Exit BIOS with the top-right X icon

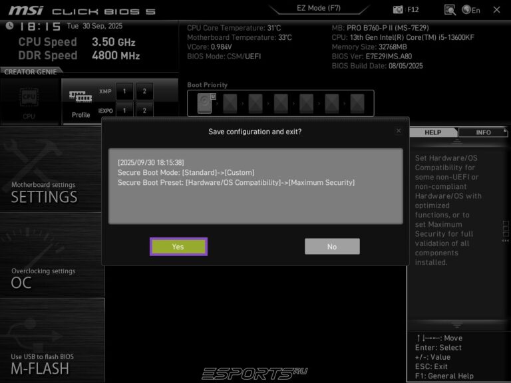(x=496, y=10)
